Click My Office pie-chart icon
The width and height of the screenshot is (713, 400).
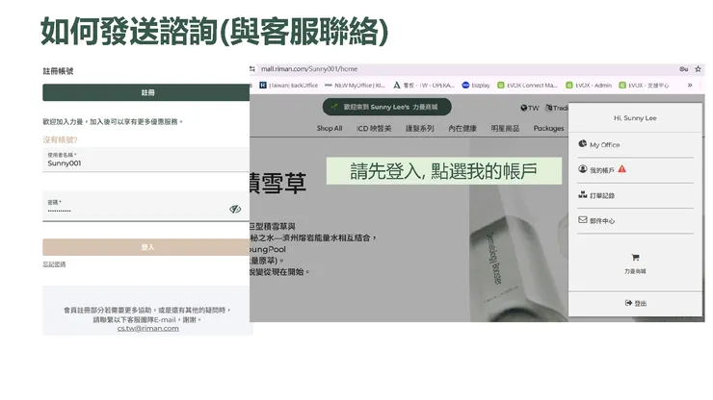pos(583,144)
